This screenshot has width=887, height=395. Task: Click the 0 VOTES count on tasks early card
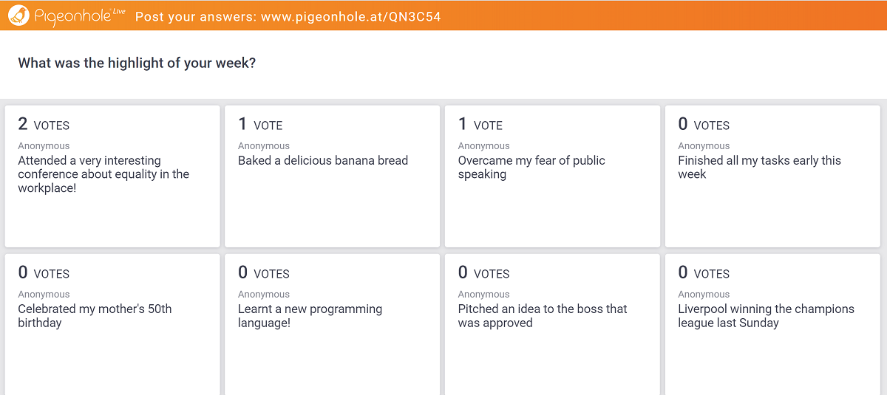(x=704, y=125)
